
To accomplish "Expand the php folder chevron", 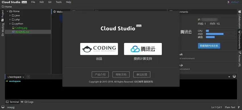I will (x=10, y=20).
